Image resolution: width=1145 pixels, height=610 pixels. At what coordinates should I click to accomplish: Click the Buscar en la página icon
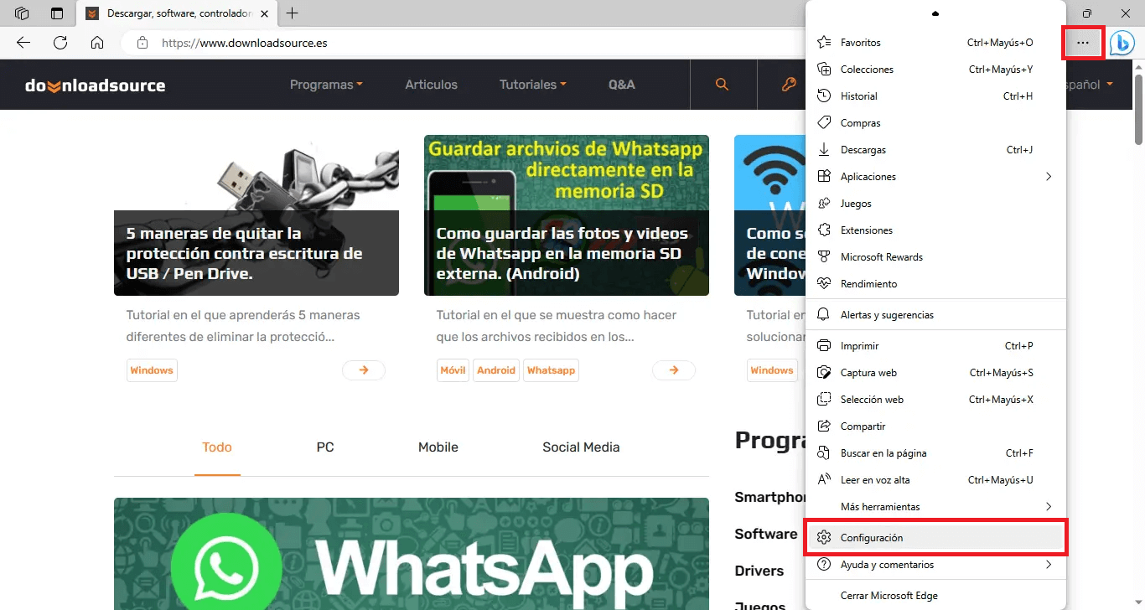coord(824,452)
